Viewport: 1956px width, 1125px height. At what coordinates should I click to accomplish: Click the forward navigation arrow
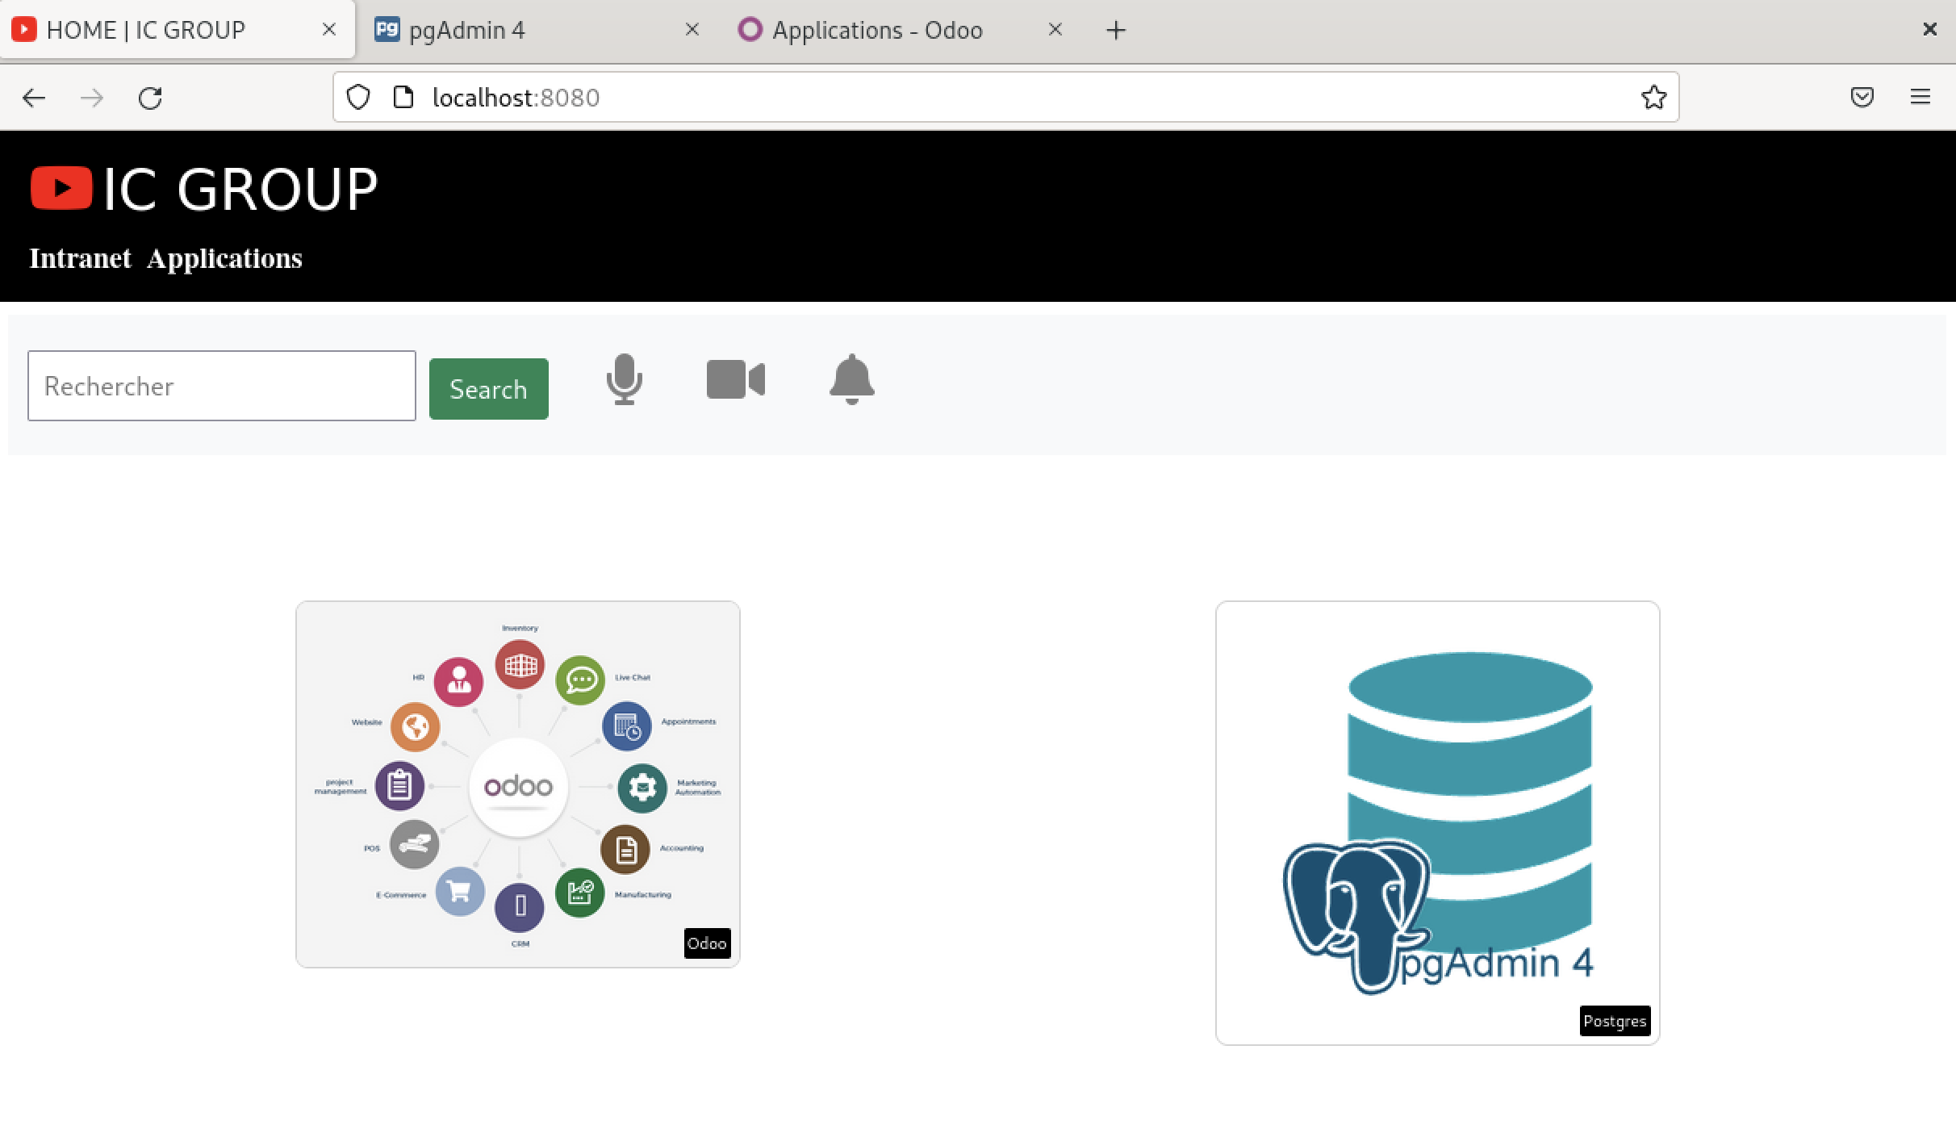[x=92, y=98]
